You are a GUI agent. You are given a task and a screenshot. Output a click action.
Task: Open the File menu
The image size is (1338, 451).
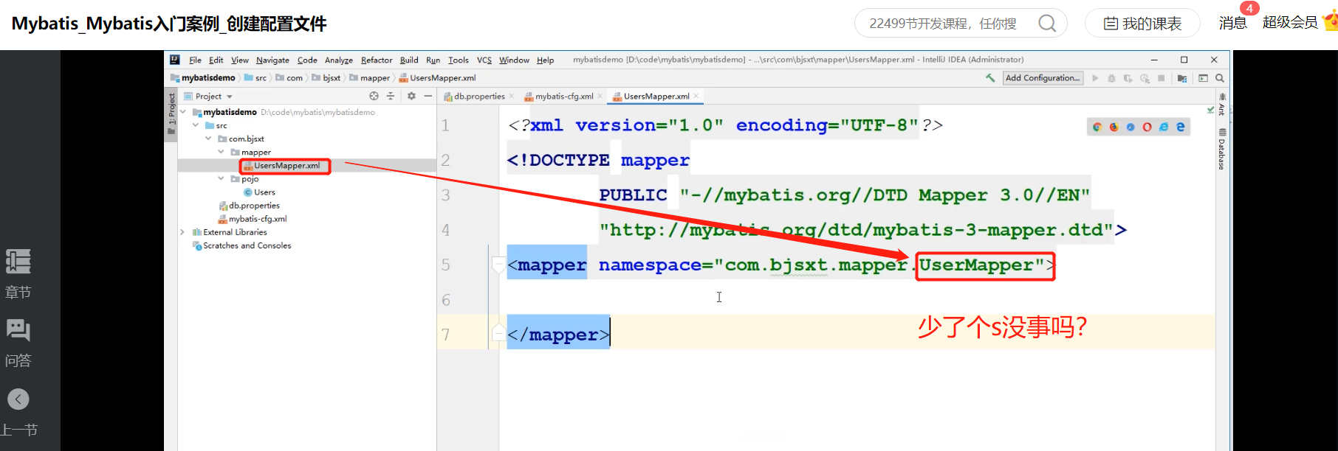(x=195, y=60)
